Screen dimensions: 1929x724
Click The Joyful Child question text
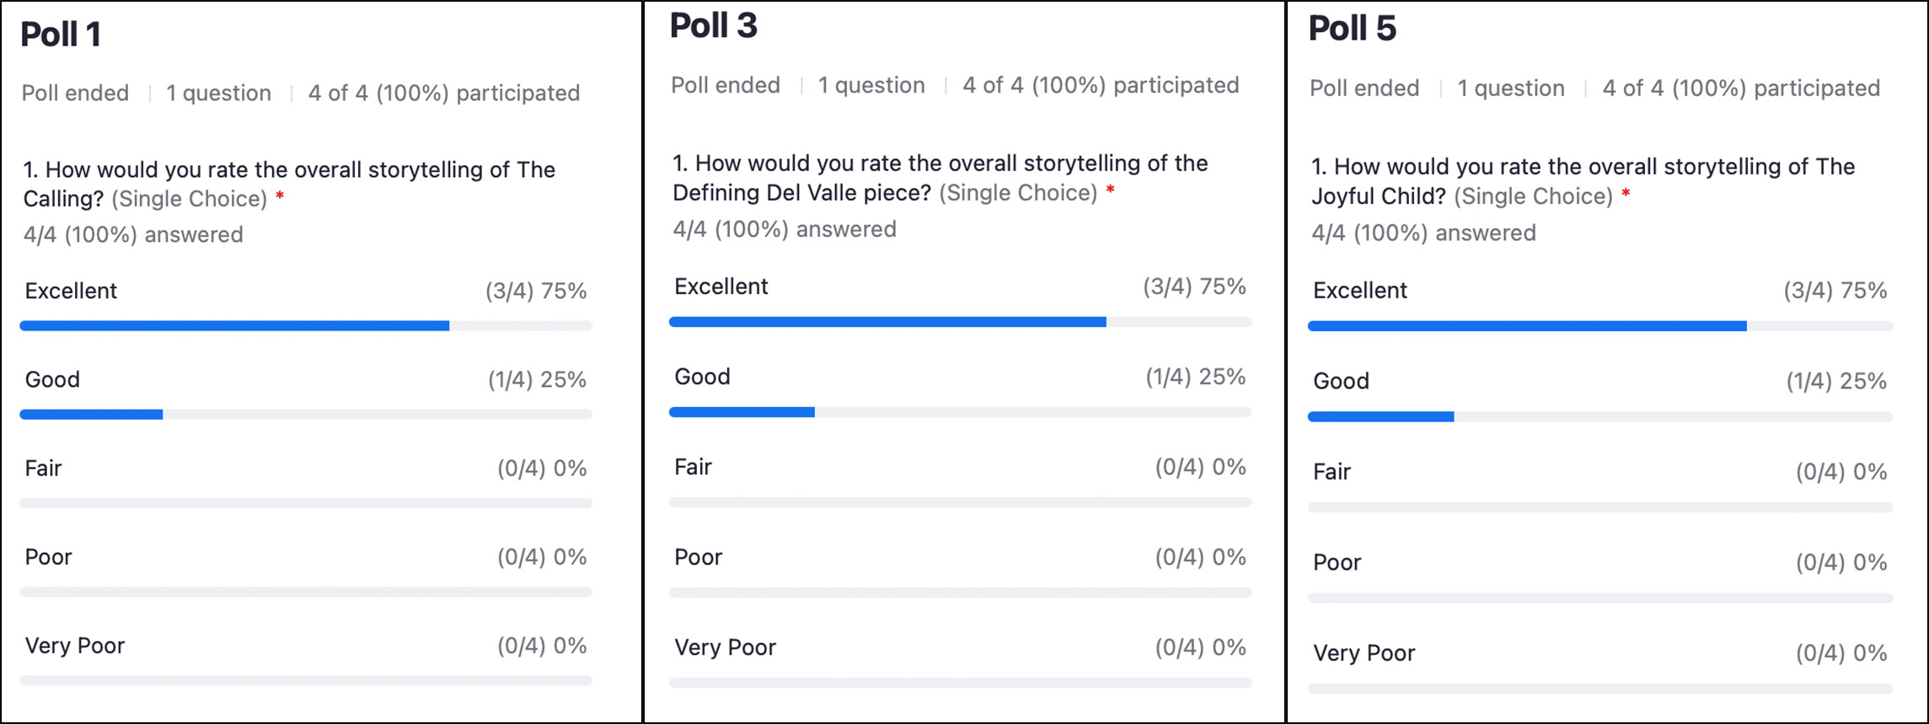click(1583, 181)
